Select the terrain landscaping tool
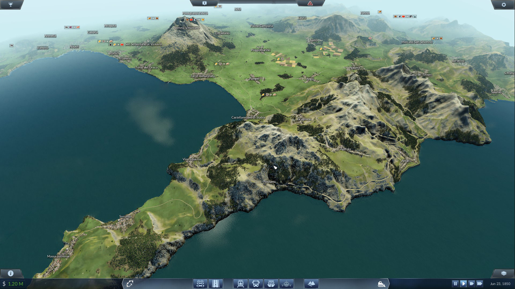This screenshot has width=515, height=289. [311, 283]
